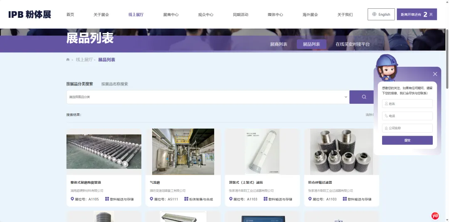This screenshot has width=449, height=222.
Task: Click the 距离开幕还有 2 天 countdown button
Action: 417,14
